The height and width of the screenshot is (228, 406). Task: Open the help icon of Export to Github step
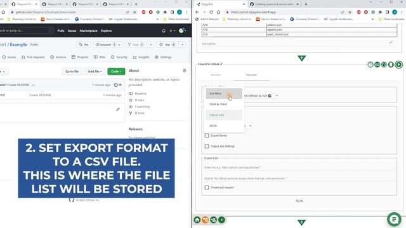coord(370,65)
